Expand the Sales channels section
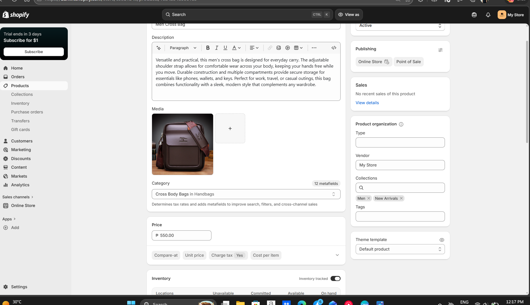Viewport: 530px width, 305px height. coord(18,197)
